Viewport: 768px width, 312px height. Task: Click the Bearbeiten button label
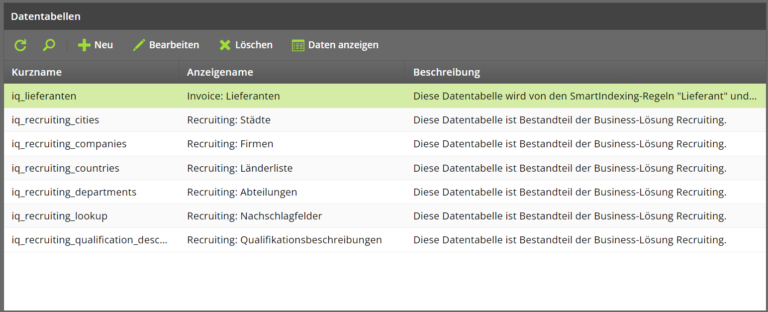pyautogui.click(x=174, y=45)
